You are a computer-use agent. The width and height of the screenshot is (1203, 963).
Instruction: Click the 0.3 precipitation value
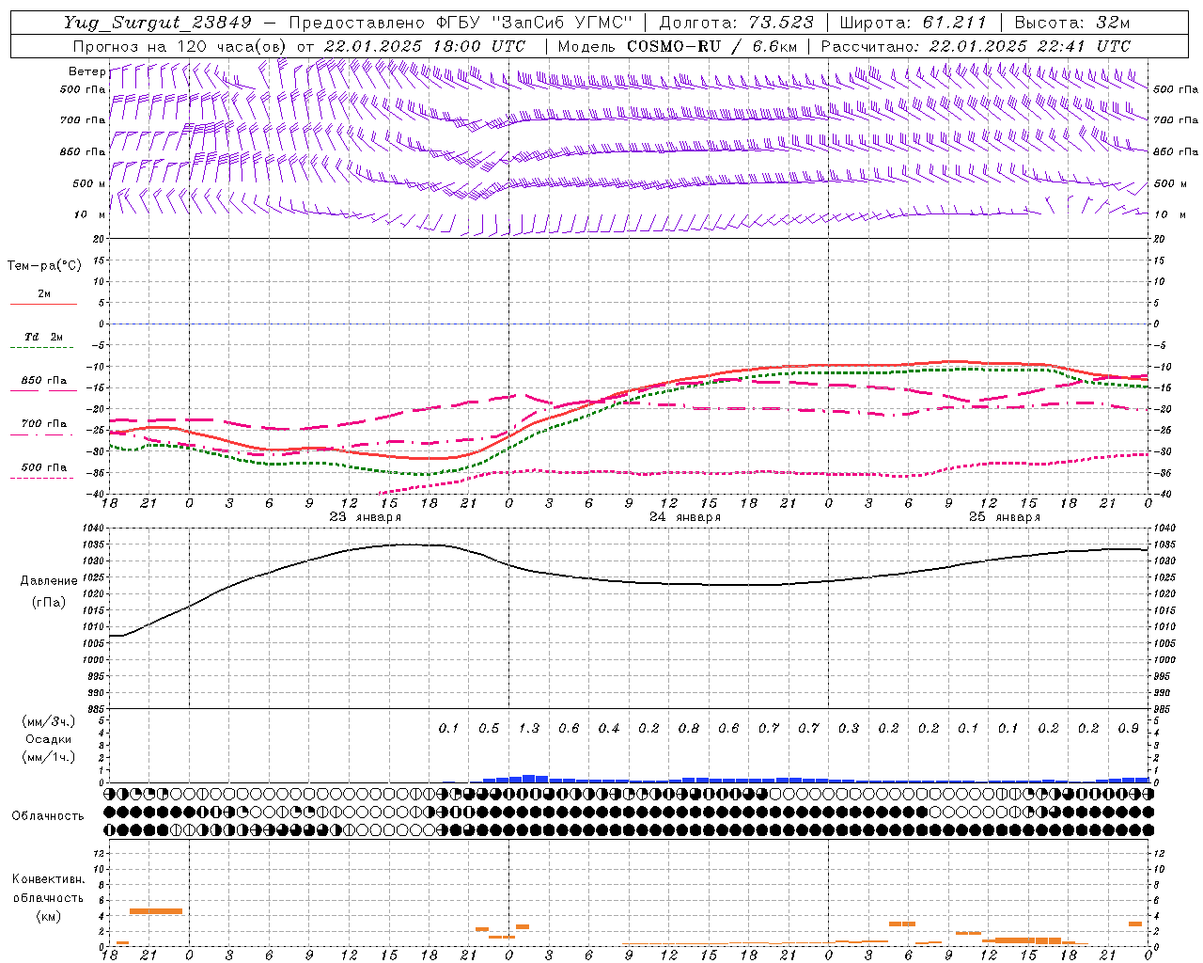[x=849, y=729]
